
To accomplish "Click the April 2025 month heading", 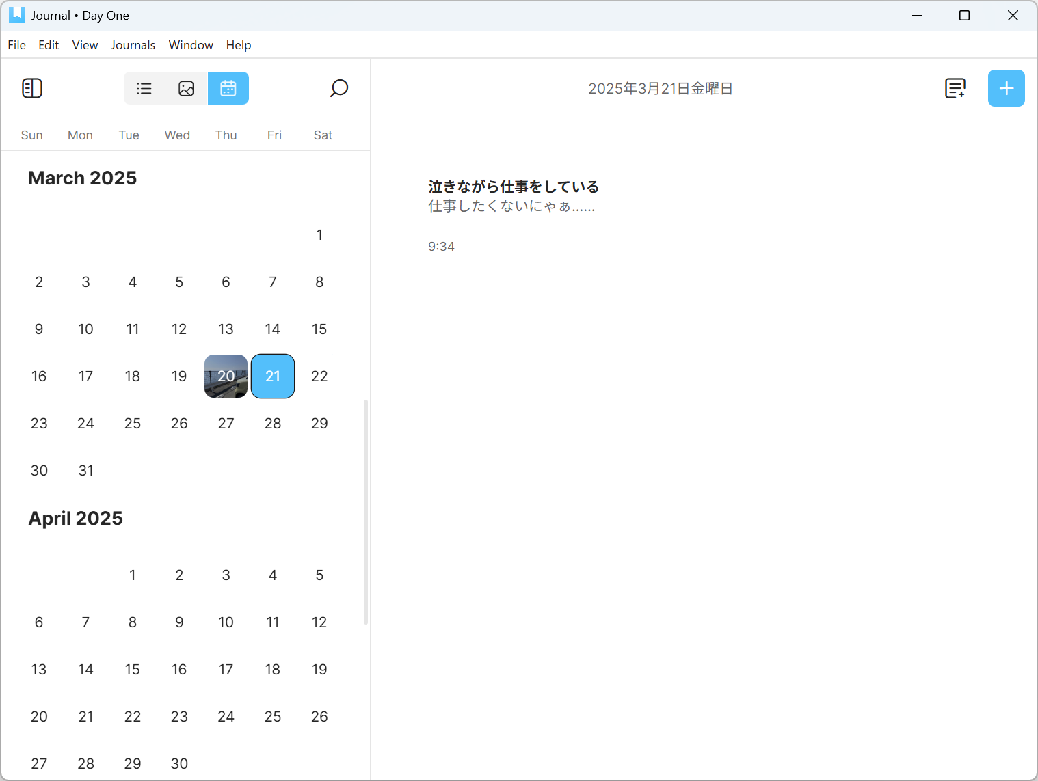I will [x=76, y=518].
